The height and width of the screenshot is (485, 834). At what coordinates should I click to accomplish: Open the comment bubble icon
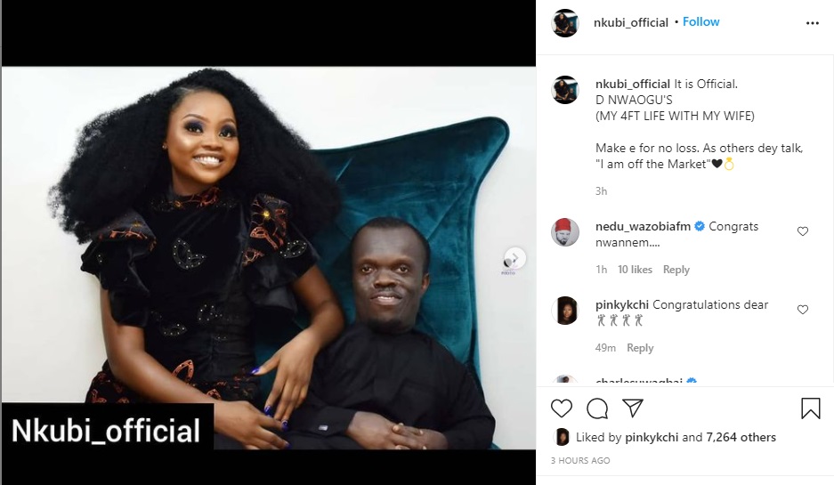pos(596,408)
